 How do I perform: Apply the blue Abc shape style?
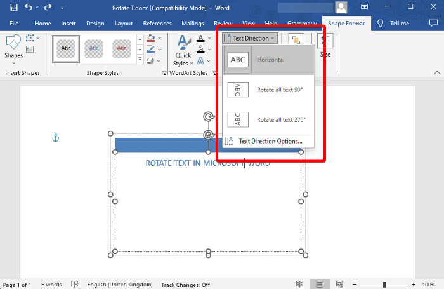point(94,49)
